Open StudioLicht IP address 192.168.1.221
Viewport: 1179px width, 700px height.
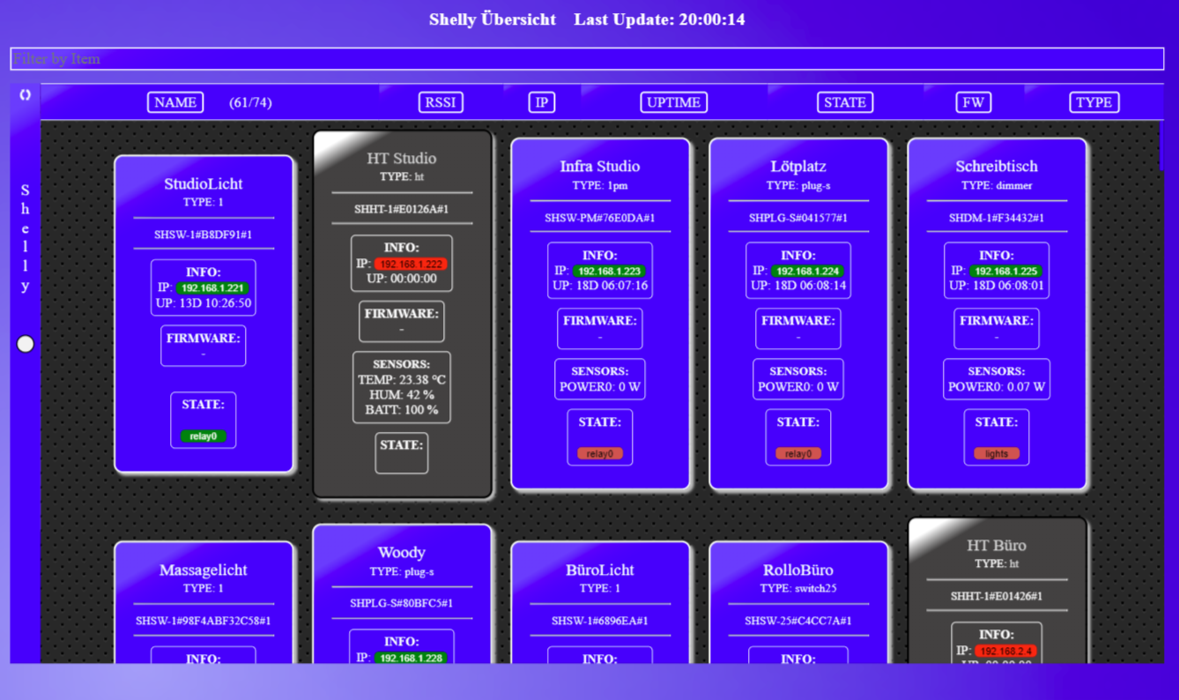pos(212,288)
